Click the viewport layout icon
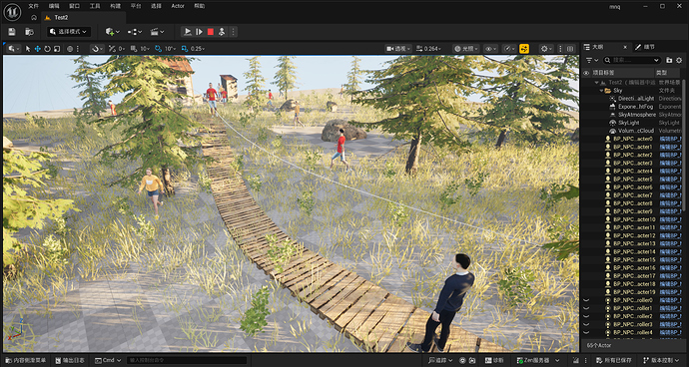Viewport: 689px width, 367px height. 570,49
